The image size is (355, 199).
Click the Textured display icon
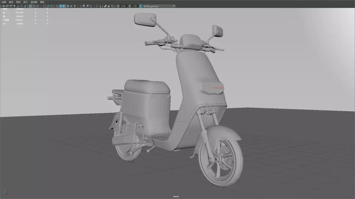click(71, 6)
